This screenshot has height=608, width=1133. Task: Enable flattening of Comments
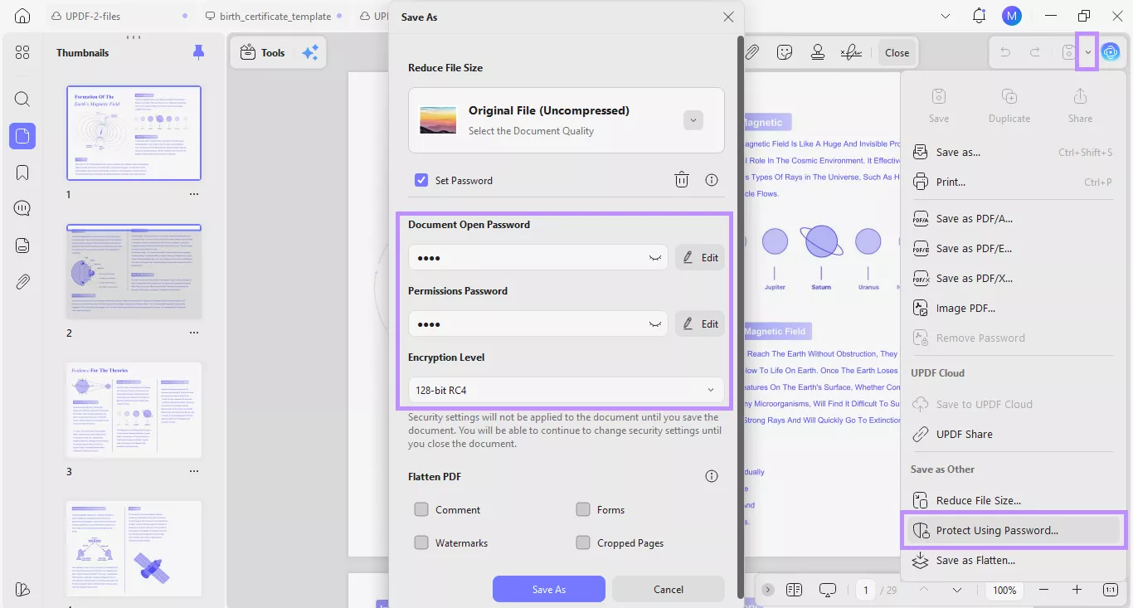pos(421,509)
